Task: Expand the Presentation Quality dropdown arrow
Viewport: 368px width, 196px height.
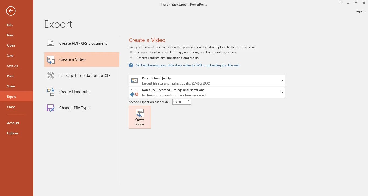Action: [282, 80]
